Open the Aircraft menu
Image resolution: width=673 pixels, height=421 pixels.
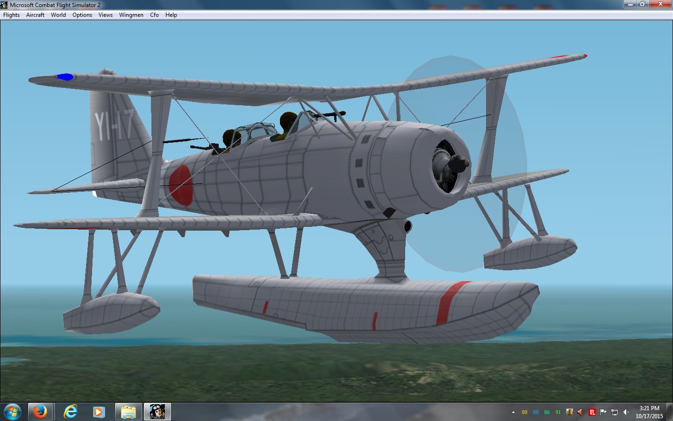tap(35, 15)
